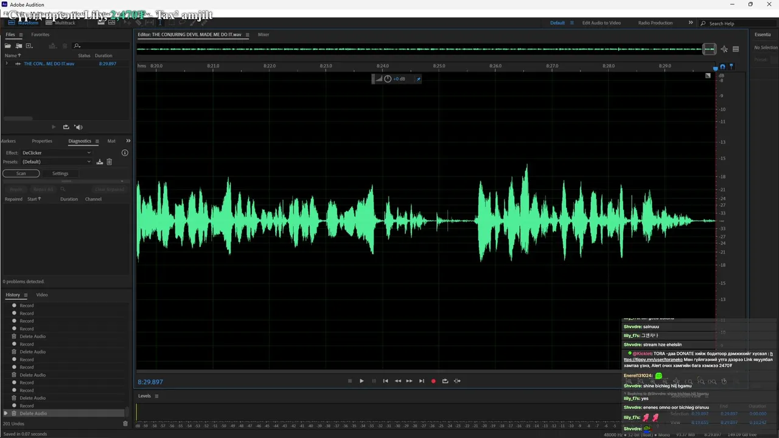The width and height of the screenshot is (779, 438).
Task: Open the Files panel menu
Action: coord(20,35)
